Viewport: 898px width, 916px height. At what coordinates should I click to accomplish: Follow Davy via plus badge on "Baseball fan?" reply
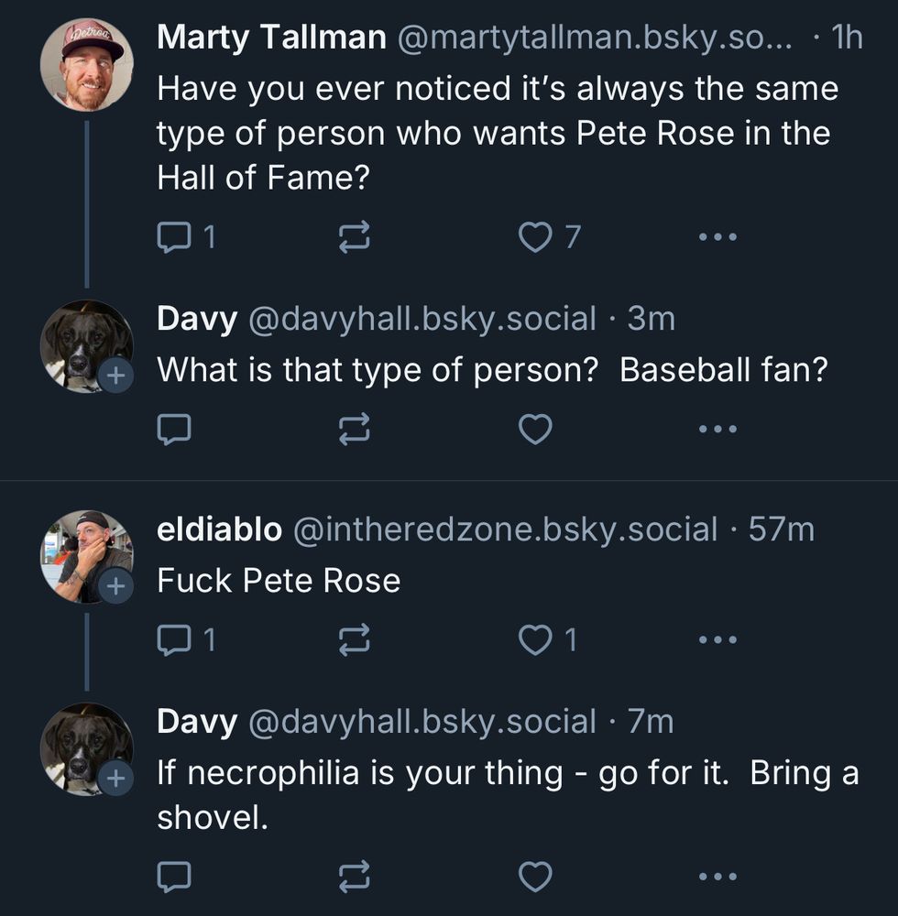click(x=115, y=376)
